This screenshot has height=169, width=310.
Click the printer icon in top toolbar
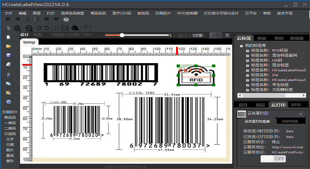66,19
